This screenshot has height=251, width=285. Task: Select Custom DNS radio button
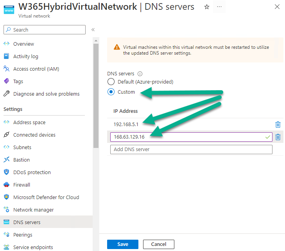pyautogui.click(x=111, y=92)
